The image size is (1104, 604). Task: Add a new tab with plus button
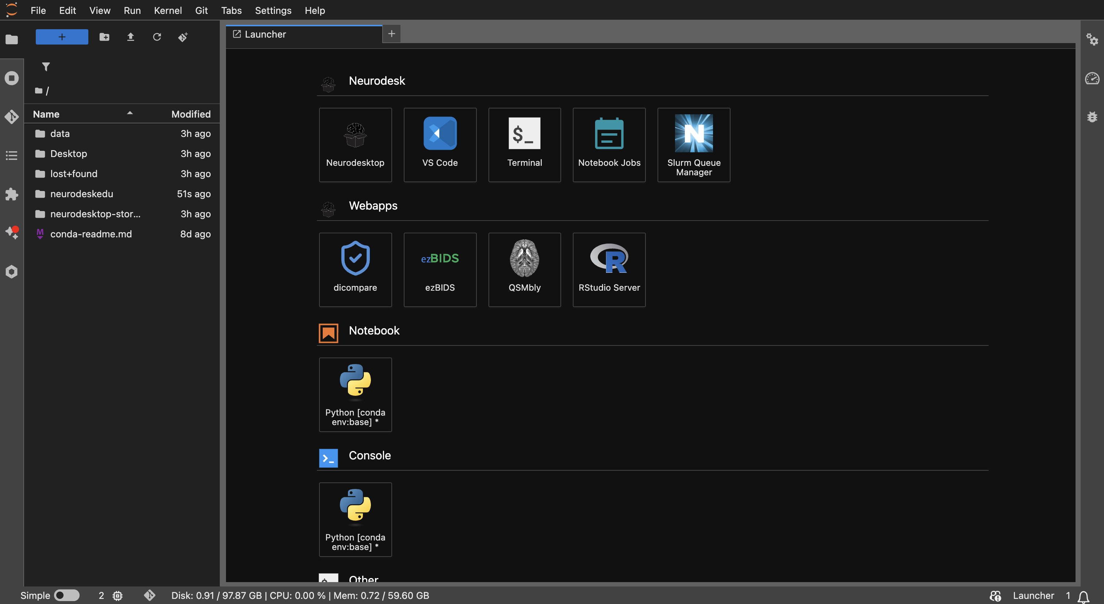tap(391, 34)
